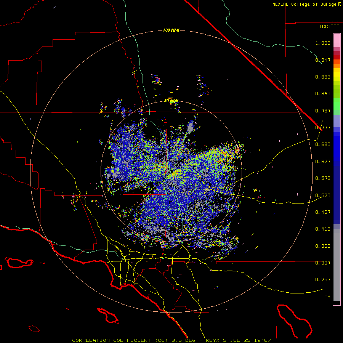Pick the gray swatch near 0.307
Image resolution: width=343 pixels, height=343 pixels.
[337, 265]
